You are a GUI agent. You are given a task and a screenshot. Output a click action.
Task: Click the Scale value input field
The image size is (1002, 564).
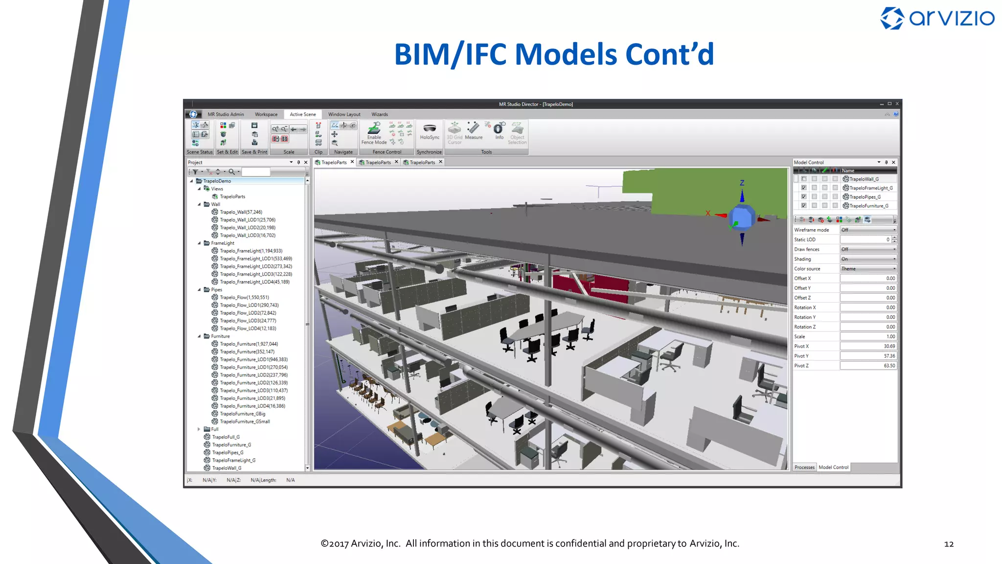click(x=868, y=337)
